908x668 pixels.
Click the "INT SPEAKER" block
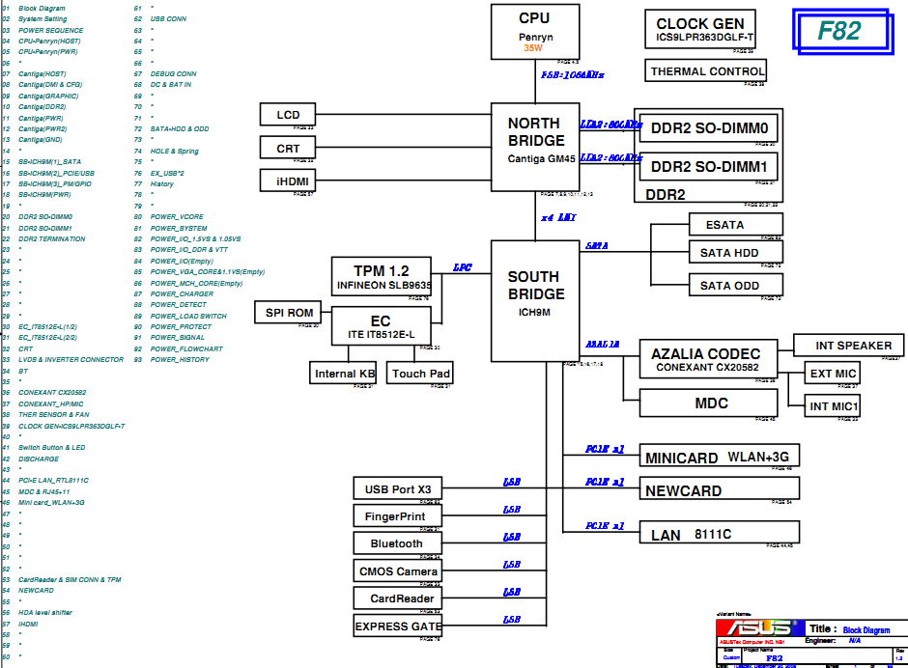click(x=849, y=345)
